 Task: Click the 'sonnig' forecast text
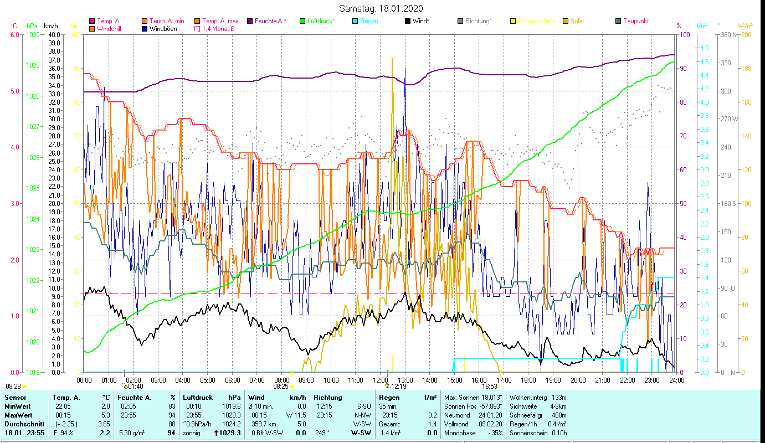tap(193, 433)
